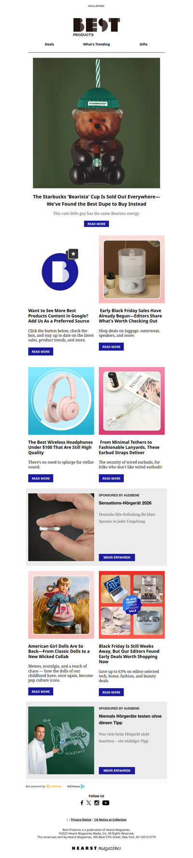Open the Privacy Notice link
The height and width of the screenshot is (858, 193).
[x=81, y=819]
